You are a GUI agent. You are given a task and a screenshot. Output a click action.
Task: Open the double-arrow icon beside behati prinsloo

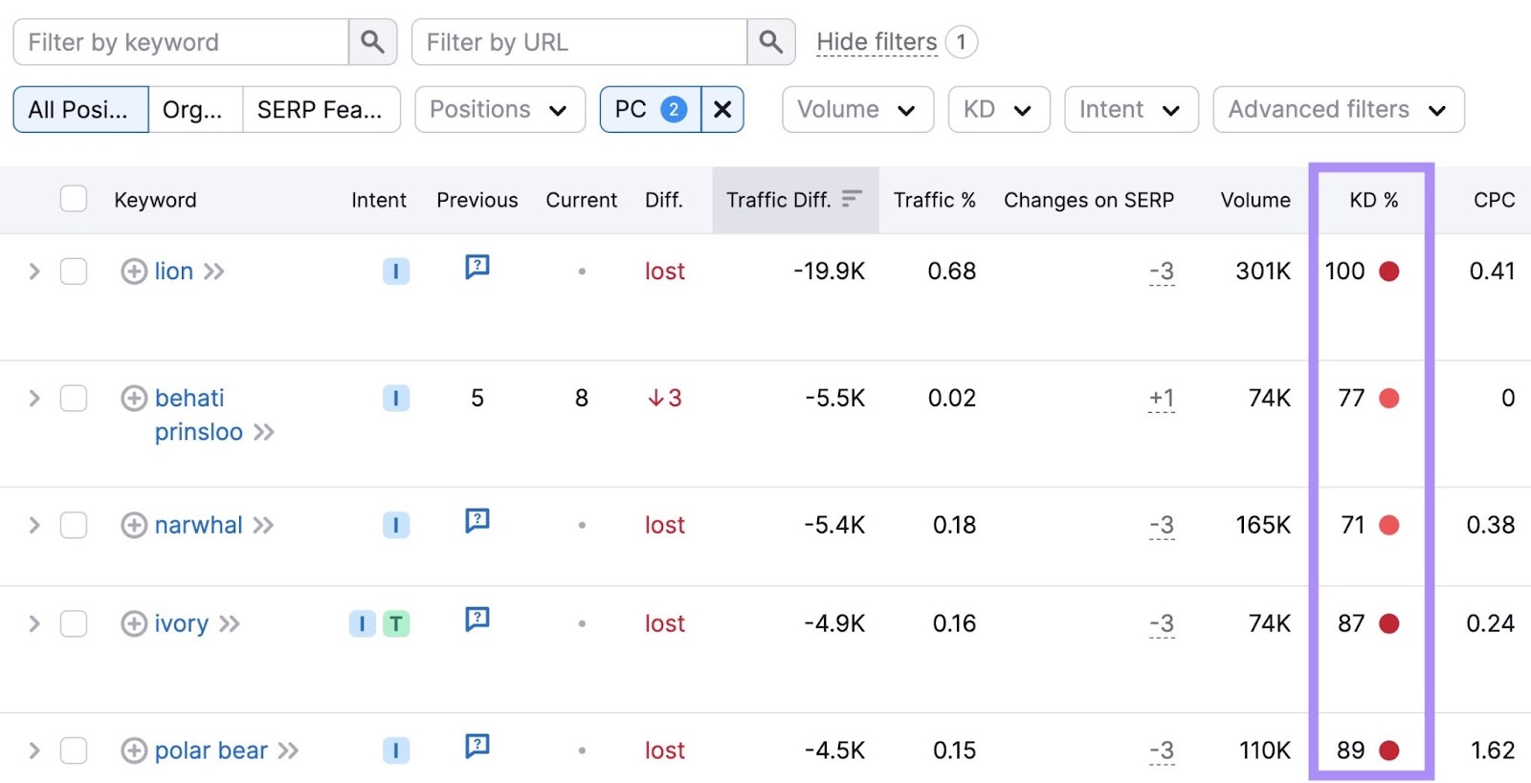[x=263, y=432]
